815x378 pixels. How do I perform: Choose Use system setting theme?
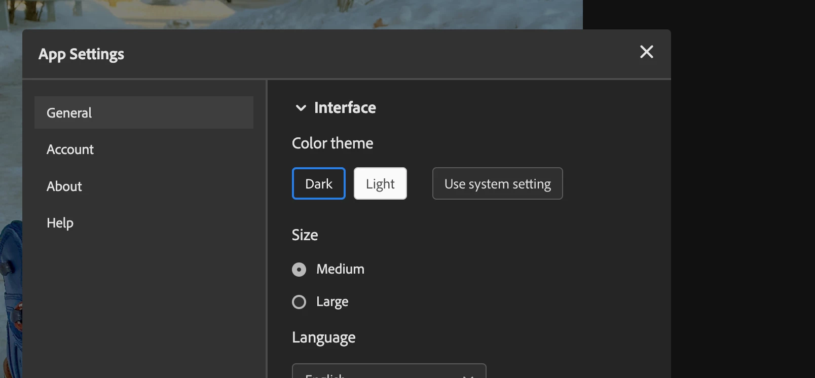point(497,183)
